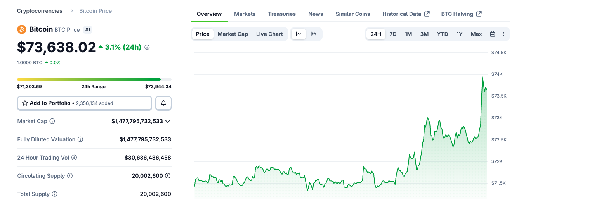Click external link icon beside Historical Data
The height and width of the screenshot is (199, 592).
pyautogui.click(x=427, y=14)
